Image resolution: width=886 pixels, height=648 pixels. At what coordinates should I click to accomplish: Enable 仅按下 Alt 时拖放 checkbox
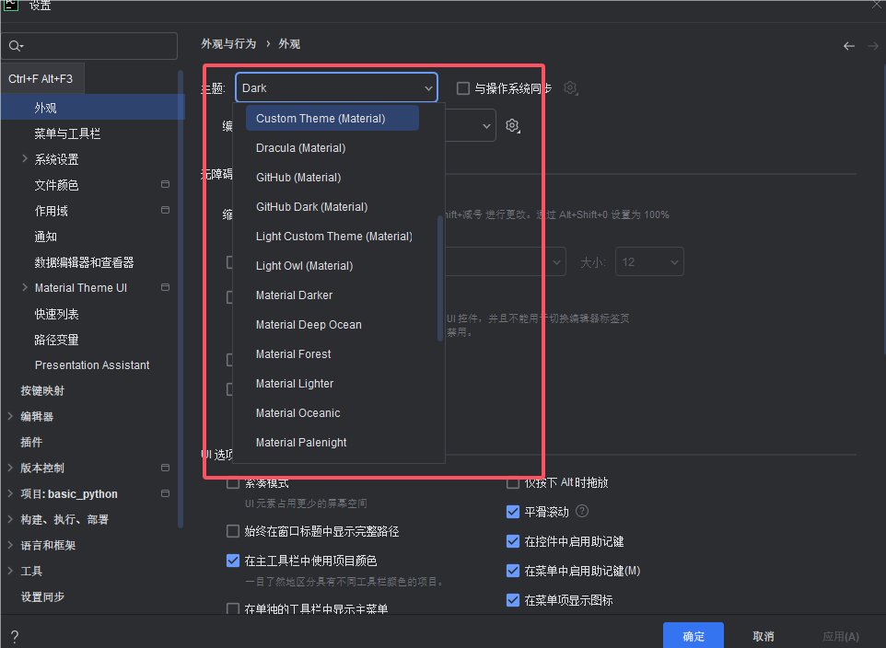pos(512,482)
